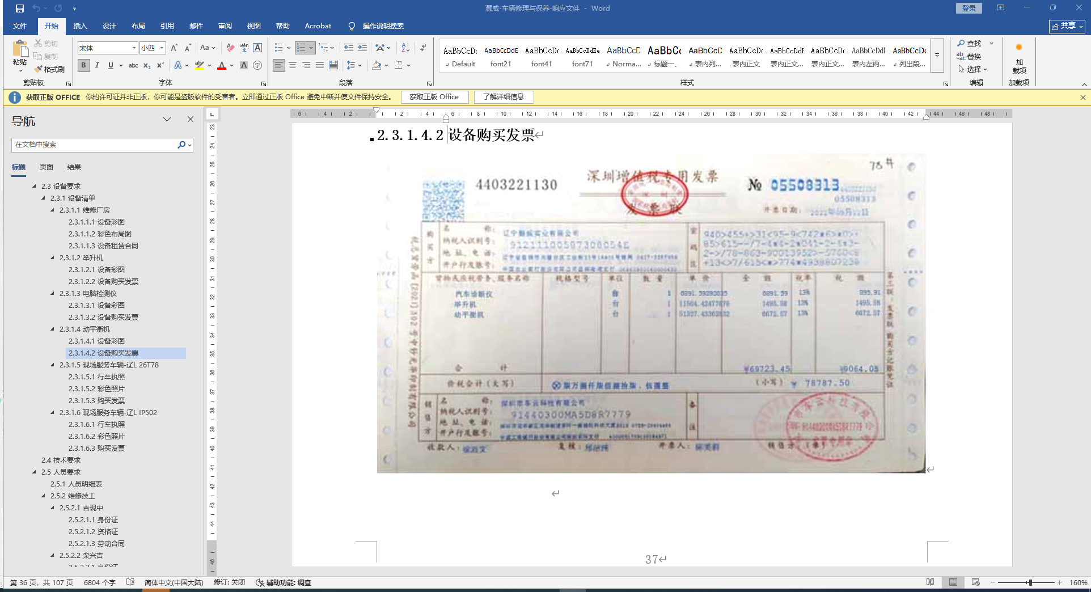Image resolution: width=1091 pixels, height=592 pixels.
Task: Apply the red font color
Action: [222, 65]
